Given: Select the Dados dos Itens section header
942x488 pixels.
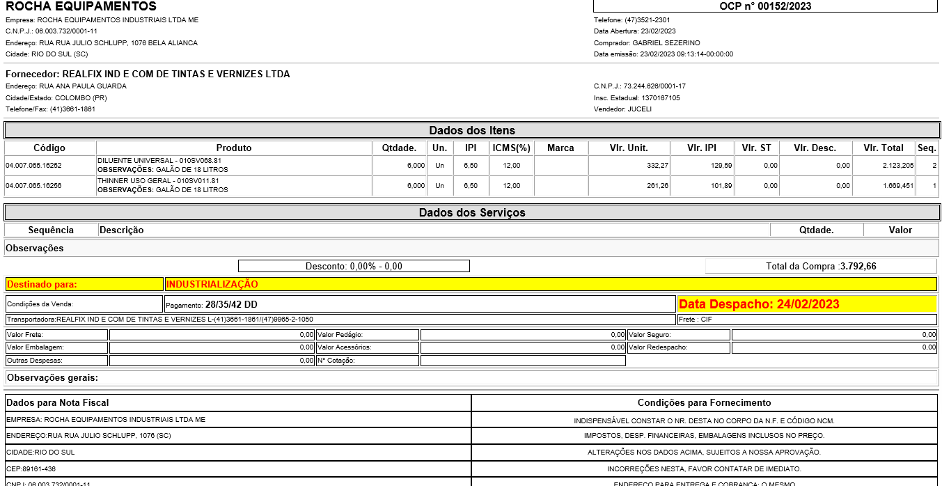Looking at the screenshot, I should [471, 130].
